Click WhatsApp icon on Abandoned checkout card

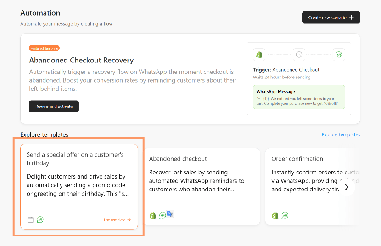coord(162,215)
